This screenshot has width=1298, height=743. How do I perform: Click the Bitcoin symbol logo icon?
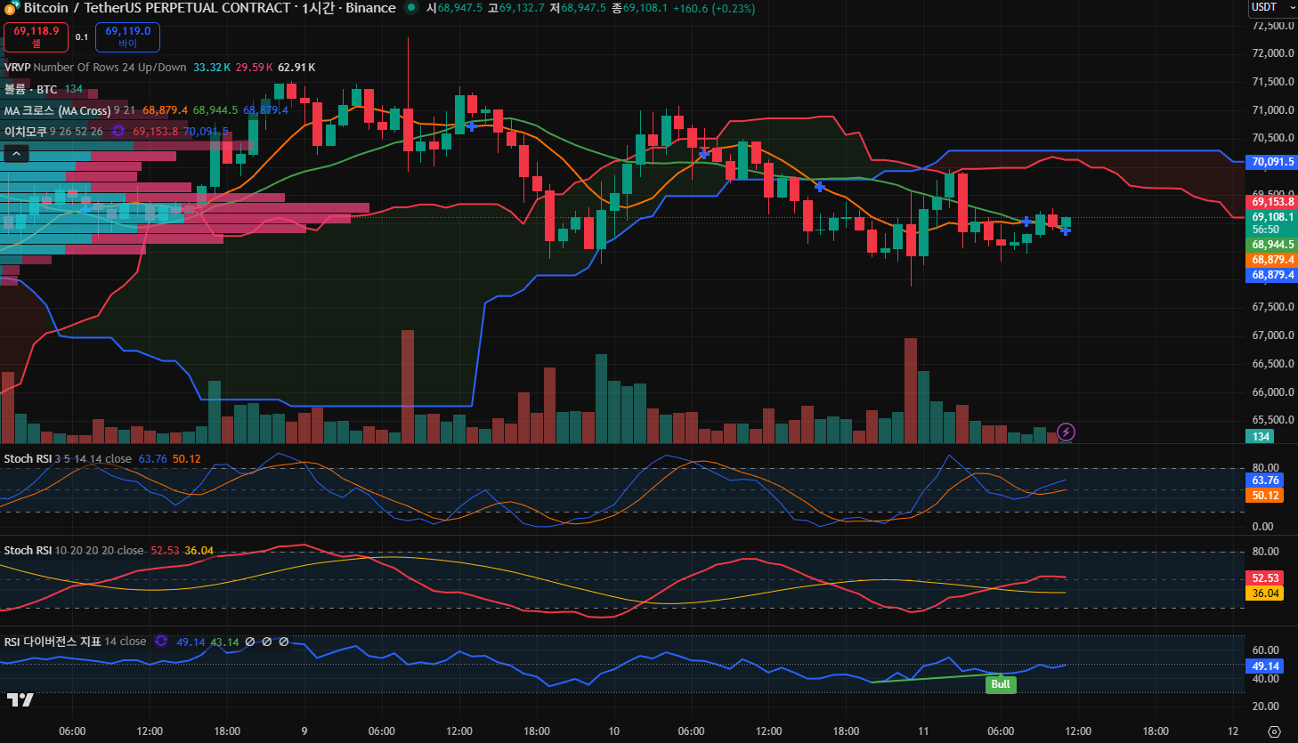(11, 8)
